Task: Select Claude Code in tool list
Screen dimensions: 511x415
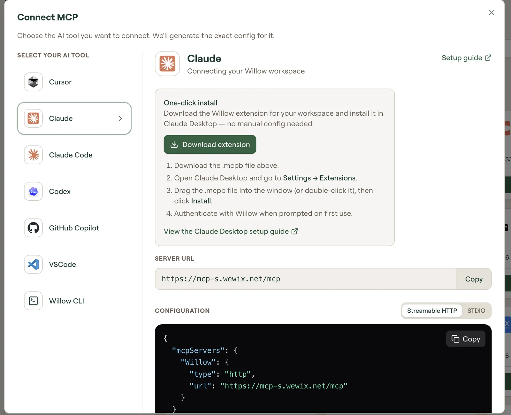Action: point(74,155)
